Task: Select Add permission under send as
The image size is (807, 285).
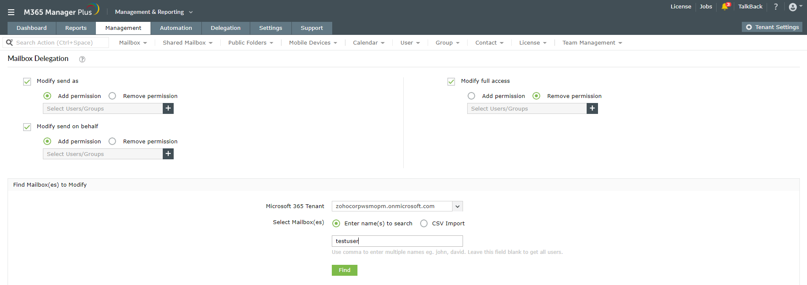Action: tap(48, 96)
